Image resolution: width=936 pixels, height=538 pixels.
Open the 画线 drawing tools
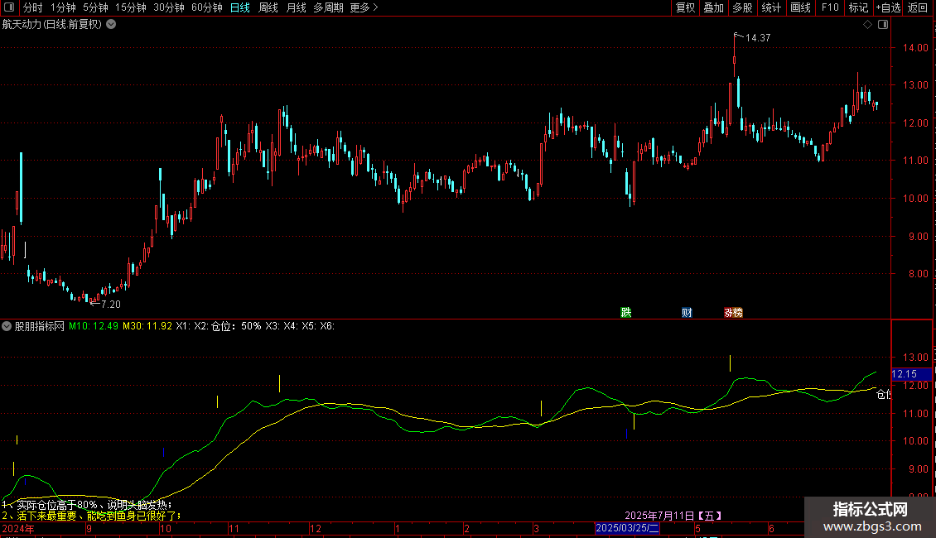click(800, 7)
